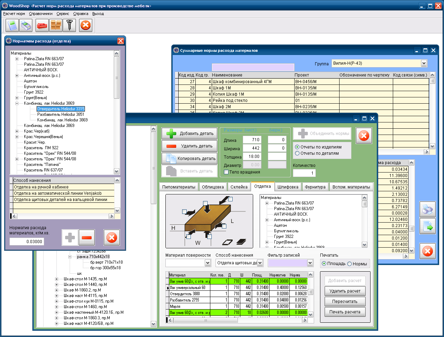This screenshot has width=444, height=337.
Task: Click lilac filter field in Суммарные нормы window
Action: (253, 67)
